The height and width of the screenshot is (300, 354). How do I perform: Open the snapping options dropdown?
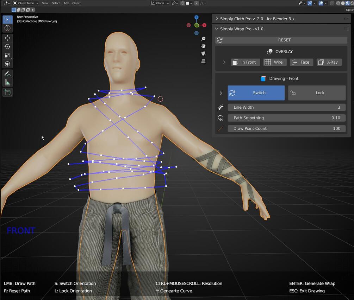[x=189, y=3]
